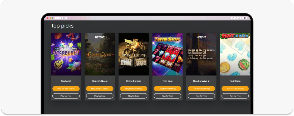Play Fruit Shop for real money
Image resolution: width=294 pixels, height=116 pixels.
tap(235, 89)
